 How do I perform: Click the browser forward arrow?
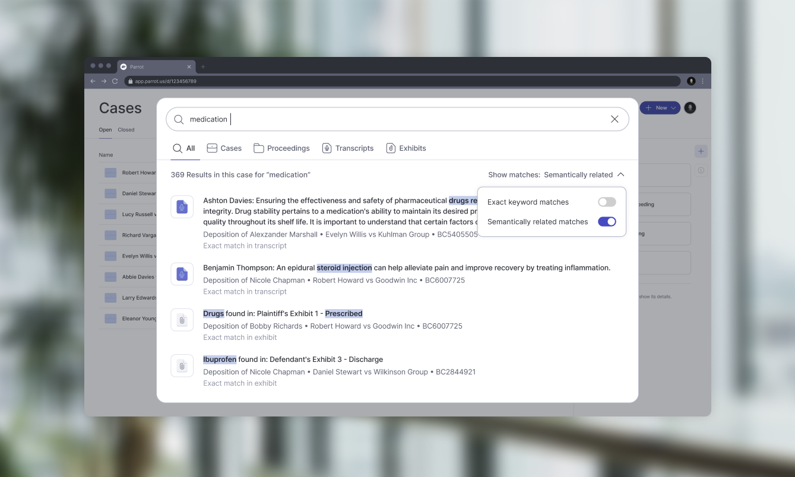(104, 81)
